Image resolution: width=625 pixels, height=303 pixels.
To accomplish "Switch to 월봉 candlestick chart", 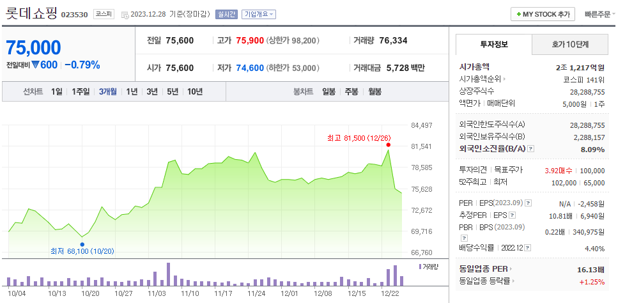I will (374, 91).
